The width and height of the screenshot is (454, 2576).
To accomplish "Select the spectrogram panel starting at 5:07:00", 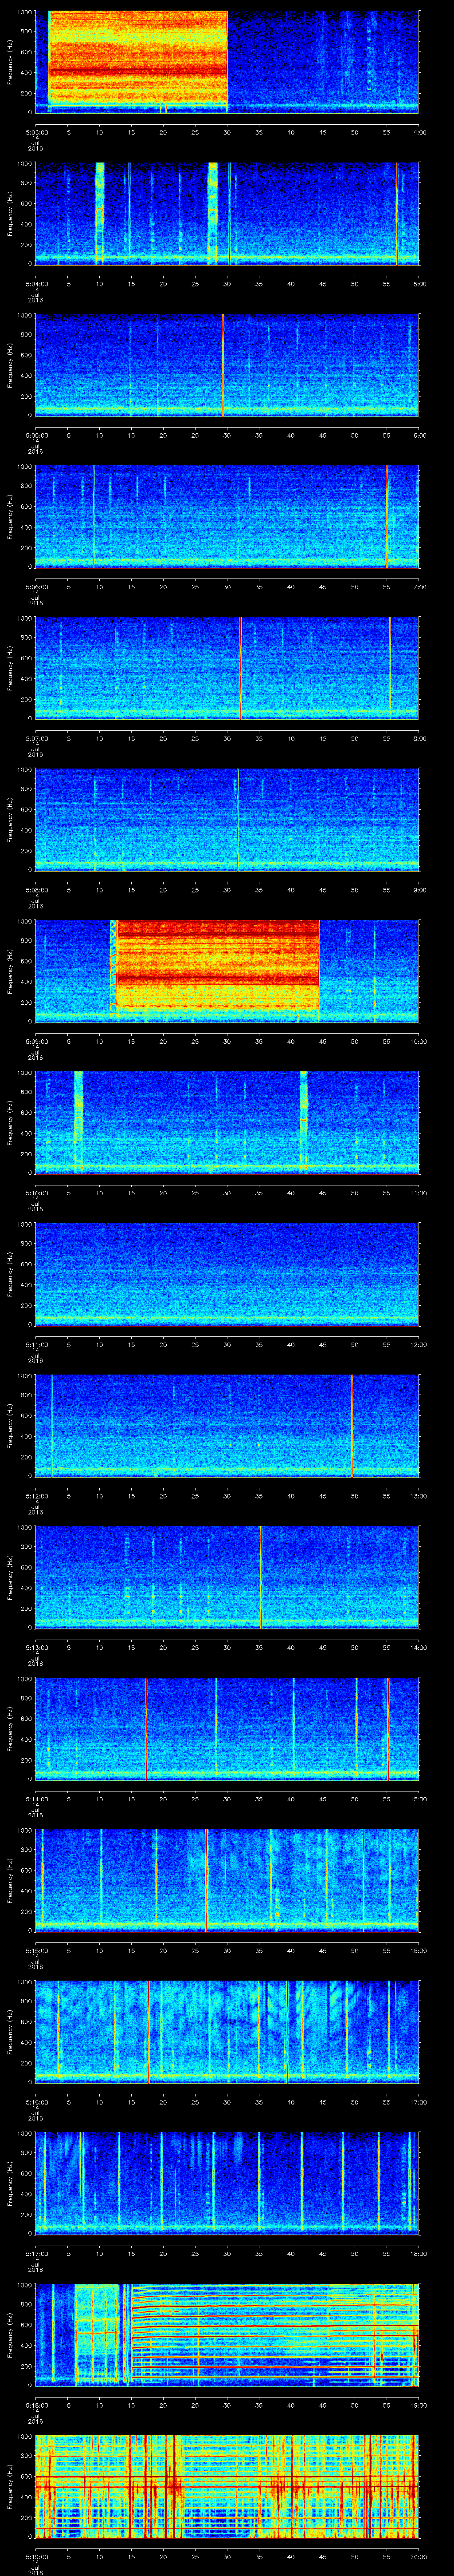I will 227,668.
